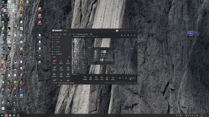The height and width of the screenshot is (117, 209).
Task: Lock the camera source layer
Action: [x=54, y=54]
